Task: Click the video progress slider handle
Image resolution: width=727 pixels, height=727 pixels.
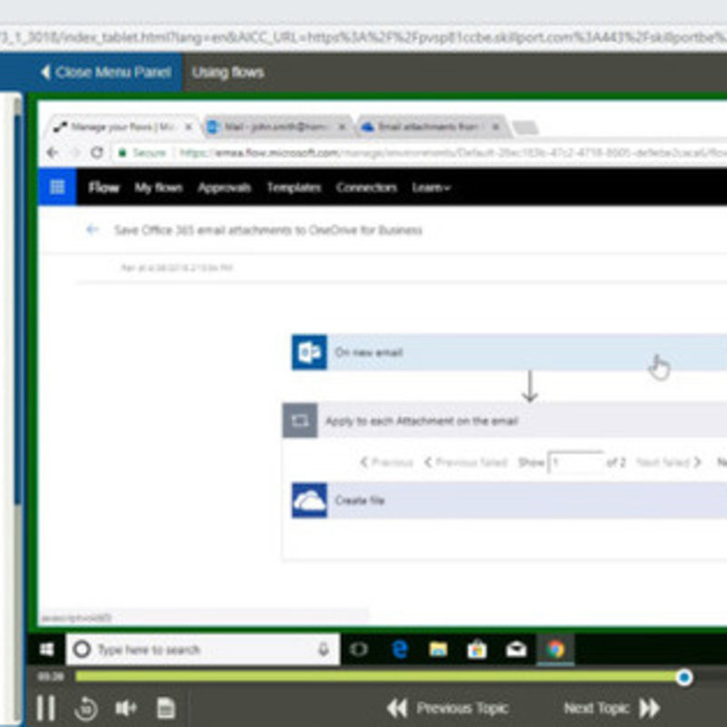Action: tap(684, 677)
